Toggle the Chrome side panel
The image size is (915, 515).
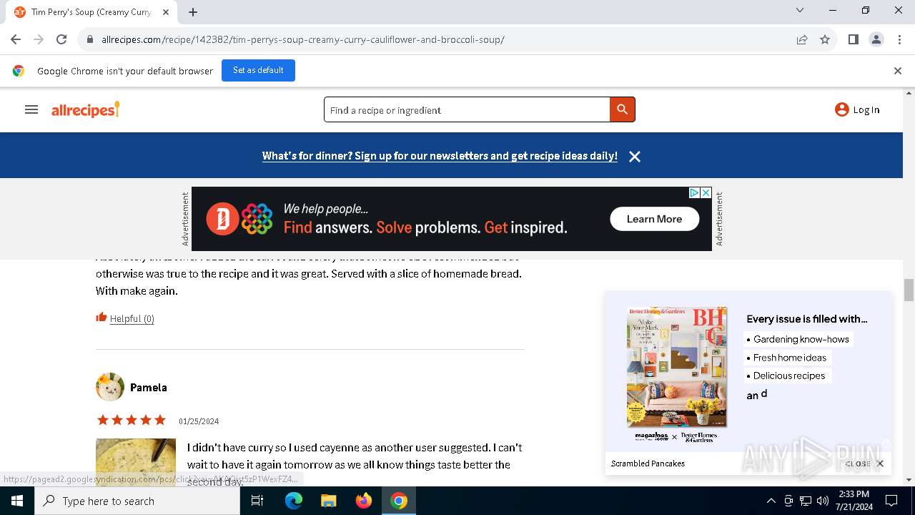pos(853,39)
